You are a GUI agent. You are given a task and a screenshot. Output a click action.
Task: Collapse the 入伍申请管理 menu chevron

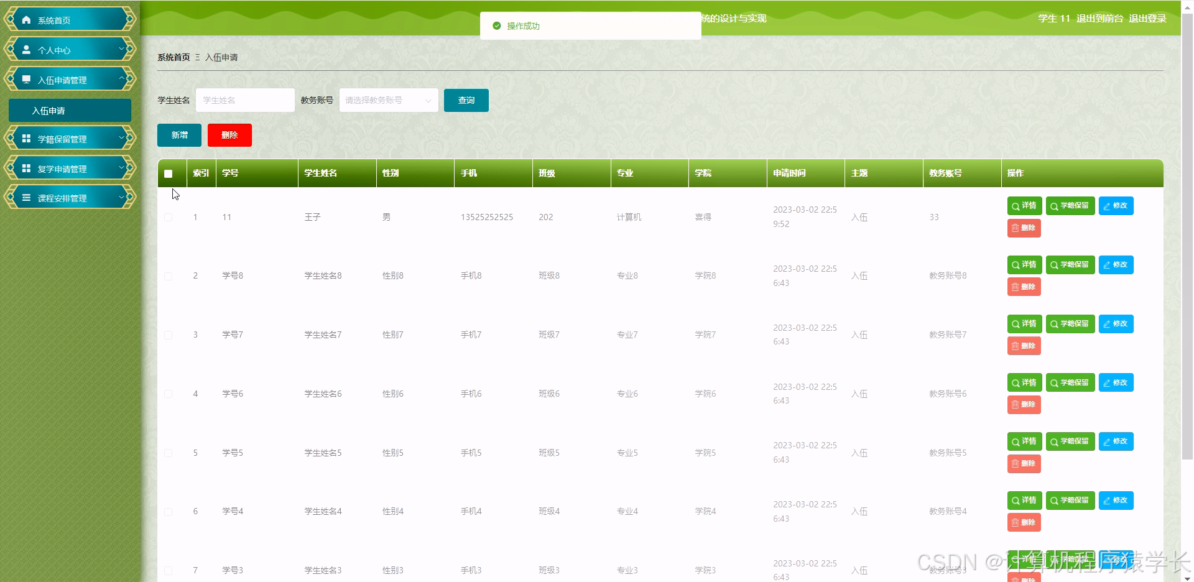click(x=121, y=79)
